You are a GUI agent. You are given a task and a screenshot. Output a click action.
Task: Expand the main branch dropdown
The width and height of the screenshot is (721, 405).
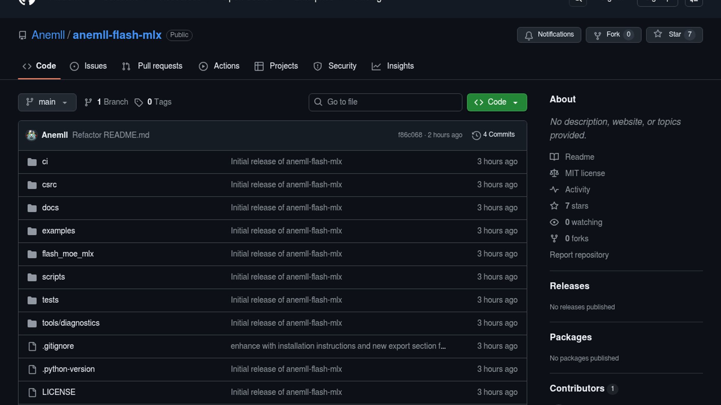coord(47,102)
